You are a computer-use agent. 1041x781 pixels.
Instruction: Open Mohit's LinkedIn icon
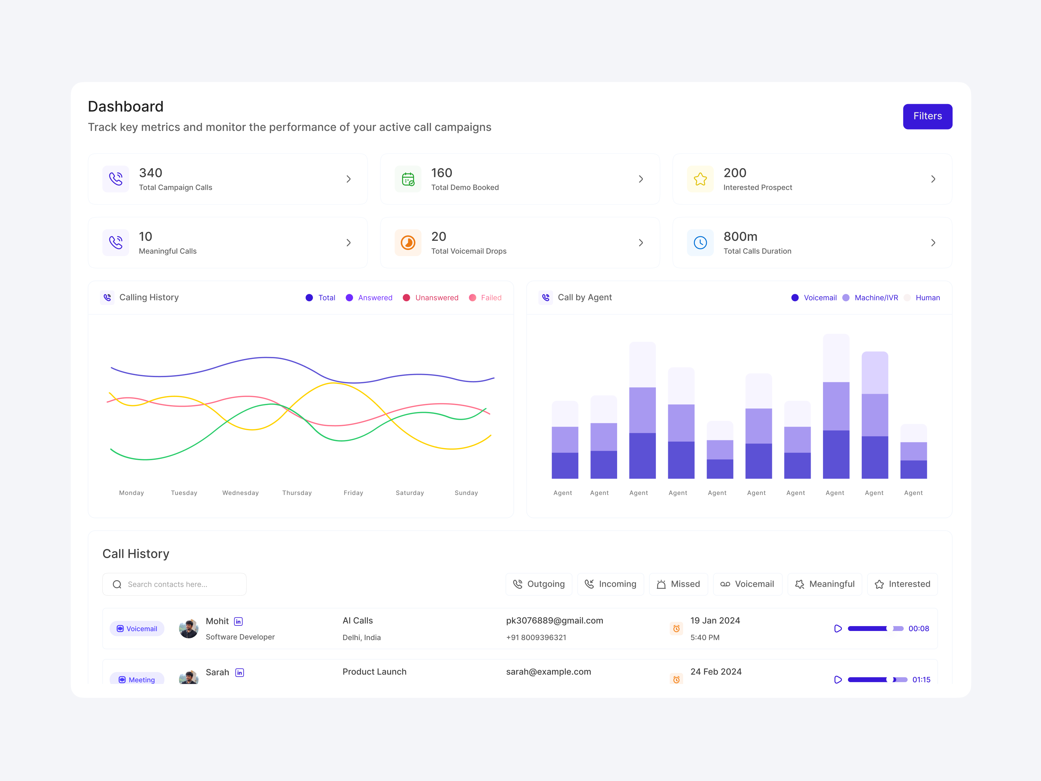click(238, 622)
